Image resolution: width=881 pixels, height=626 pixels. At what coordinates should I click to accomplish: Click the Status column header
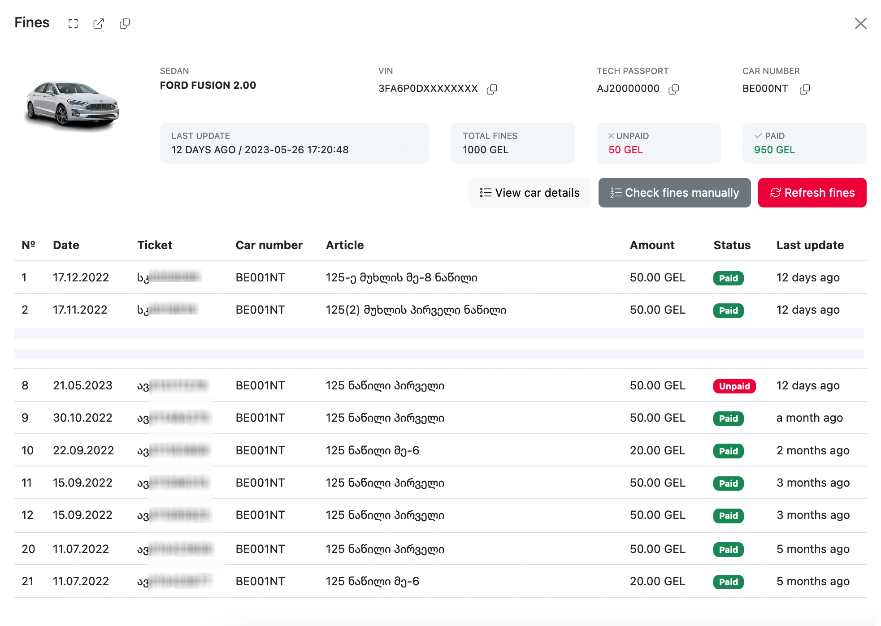tap(732, 245)
